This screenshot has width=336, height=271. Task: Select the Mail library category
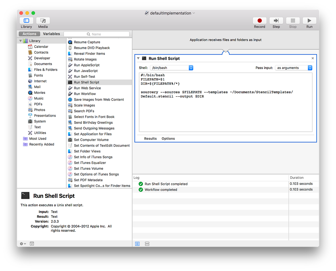point(37,87)
